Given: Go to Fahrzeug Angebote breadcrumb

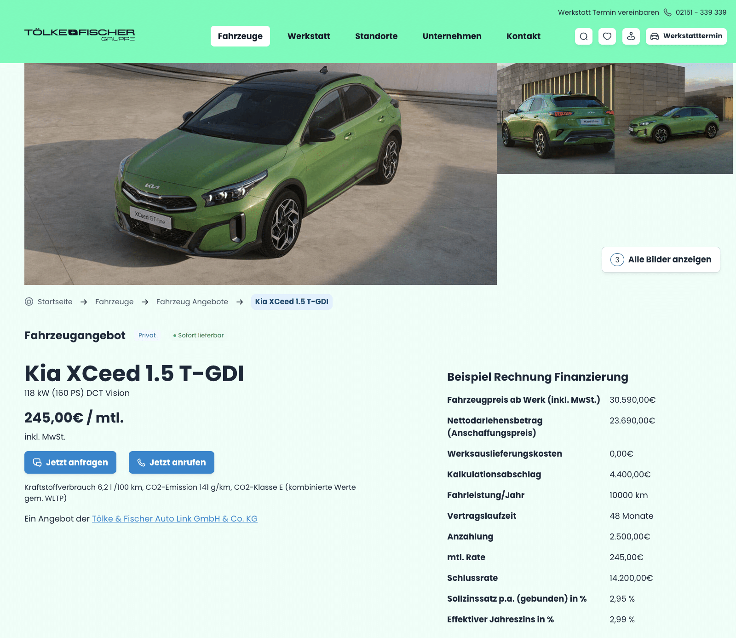Looking at the screenshot, I should pos(192,302).
